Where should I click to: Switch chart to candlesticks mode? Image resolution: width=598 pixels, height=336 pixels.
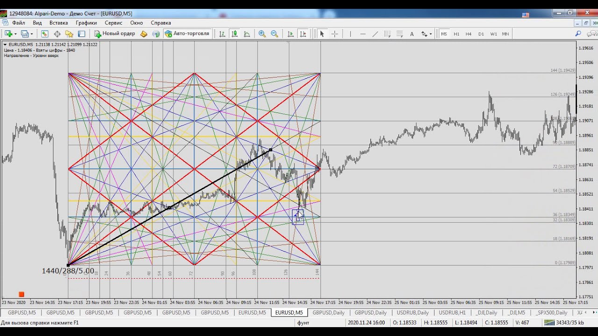pos(235,34)
